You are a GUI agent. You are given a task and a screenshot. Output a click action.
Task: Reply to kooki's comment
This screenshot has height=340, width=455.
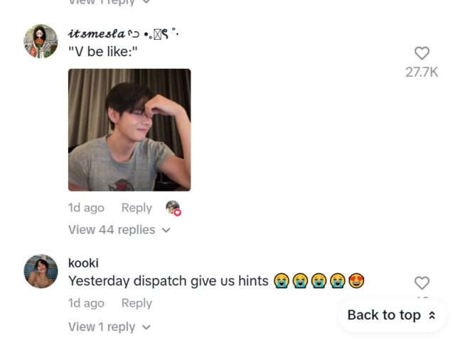136,303
